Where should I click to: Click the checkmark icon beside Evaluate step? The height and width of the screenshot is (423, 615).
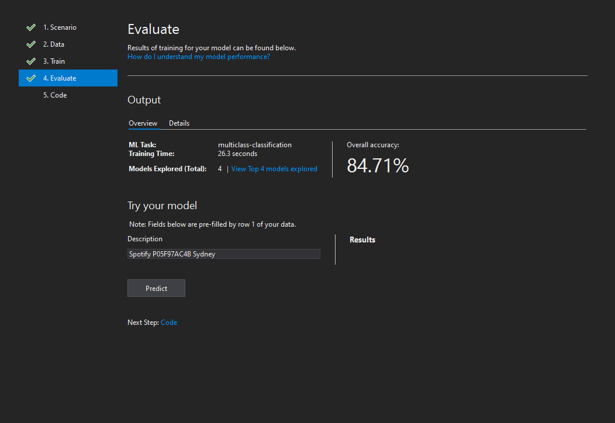tap(31, 78)
